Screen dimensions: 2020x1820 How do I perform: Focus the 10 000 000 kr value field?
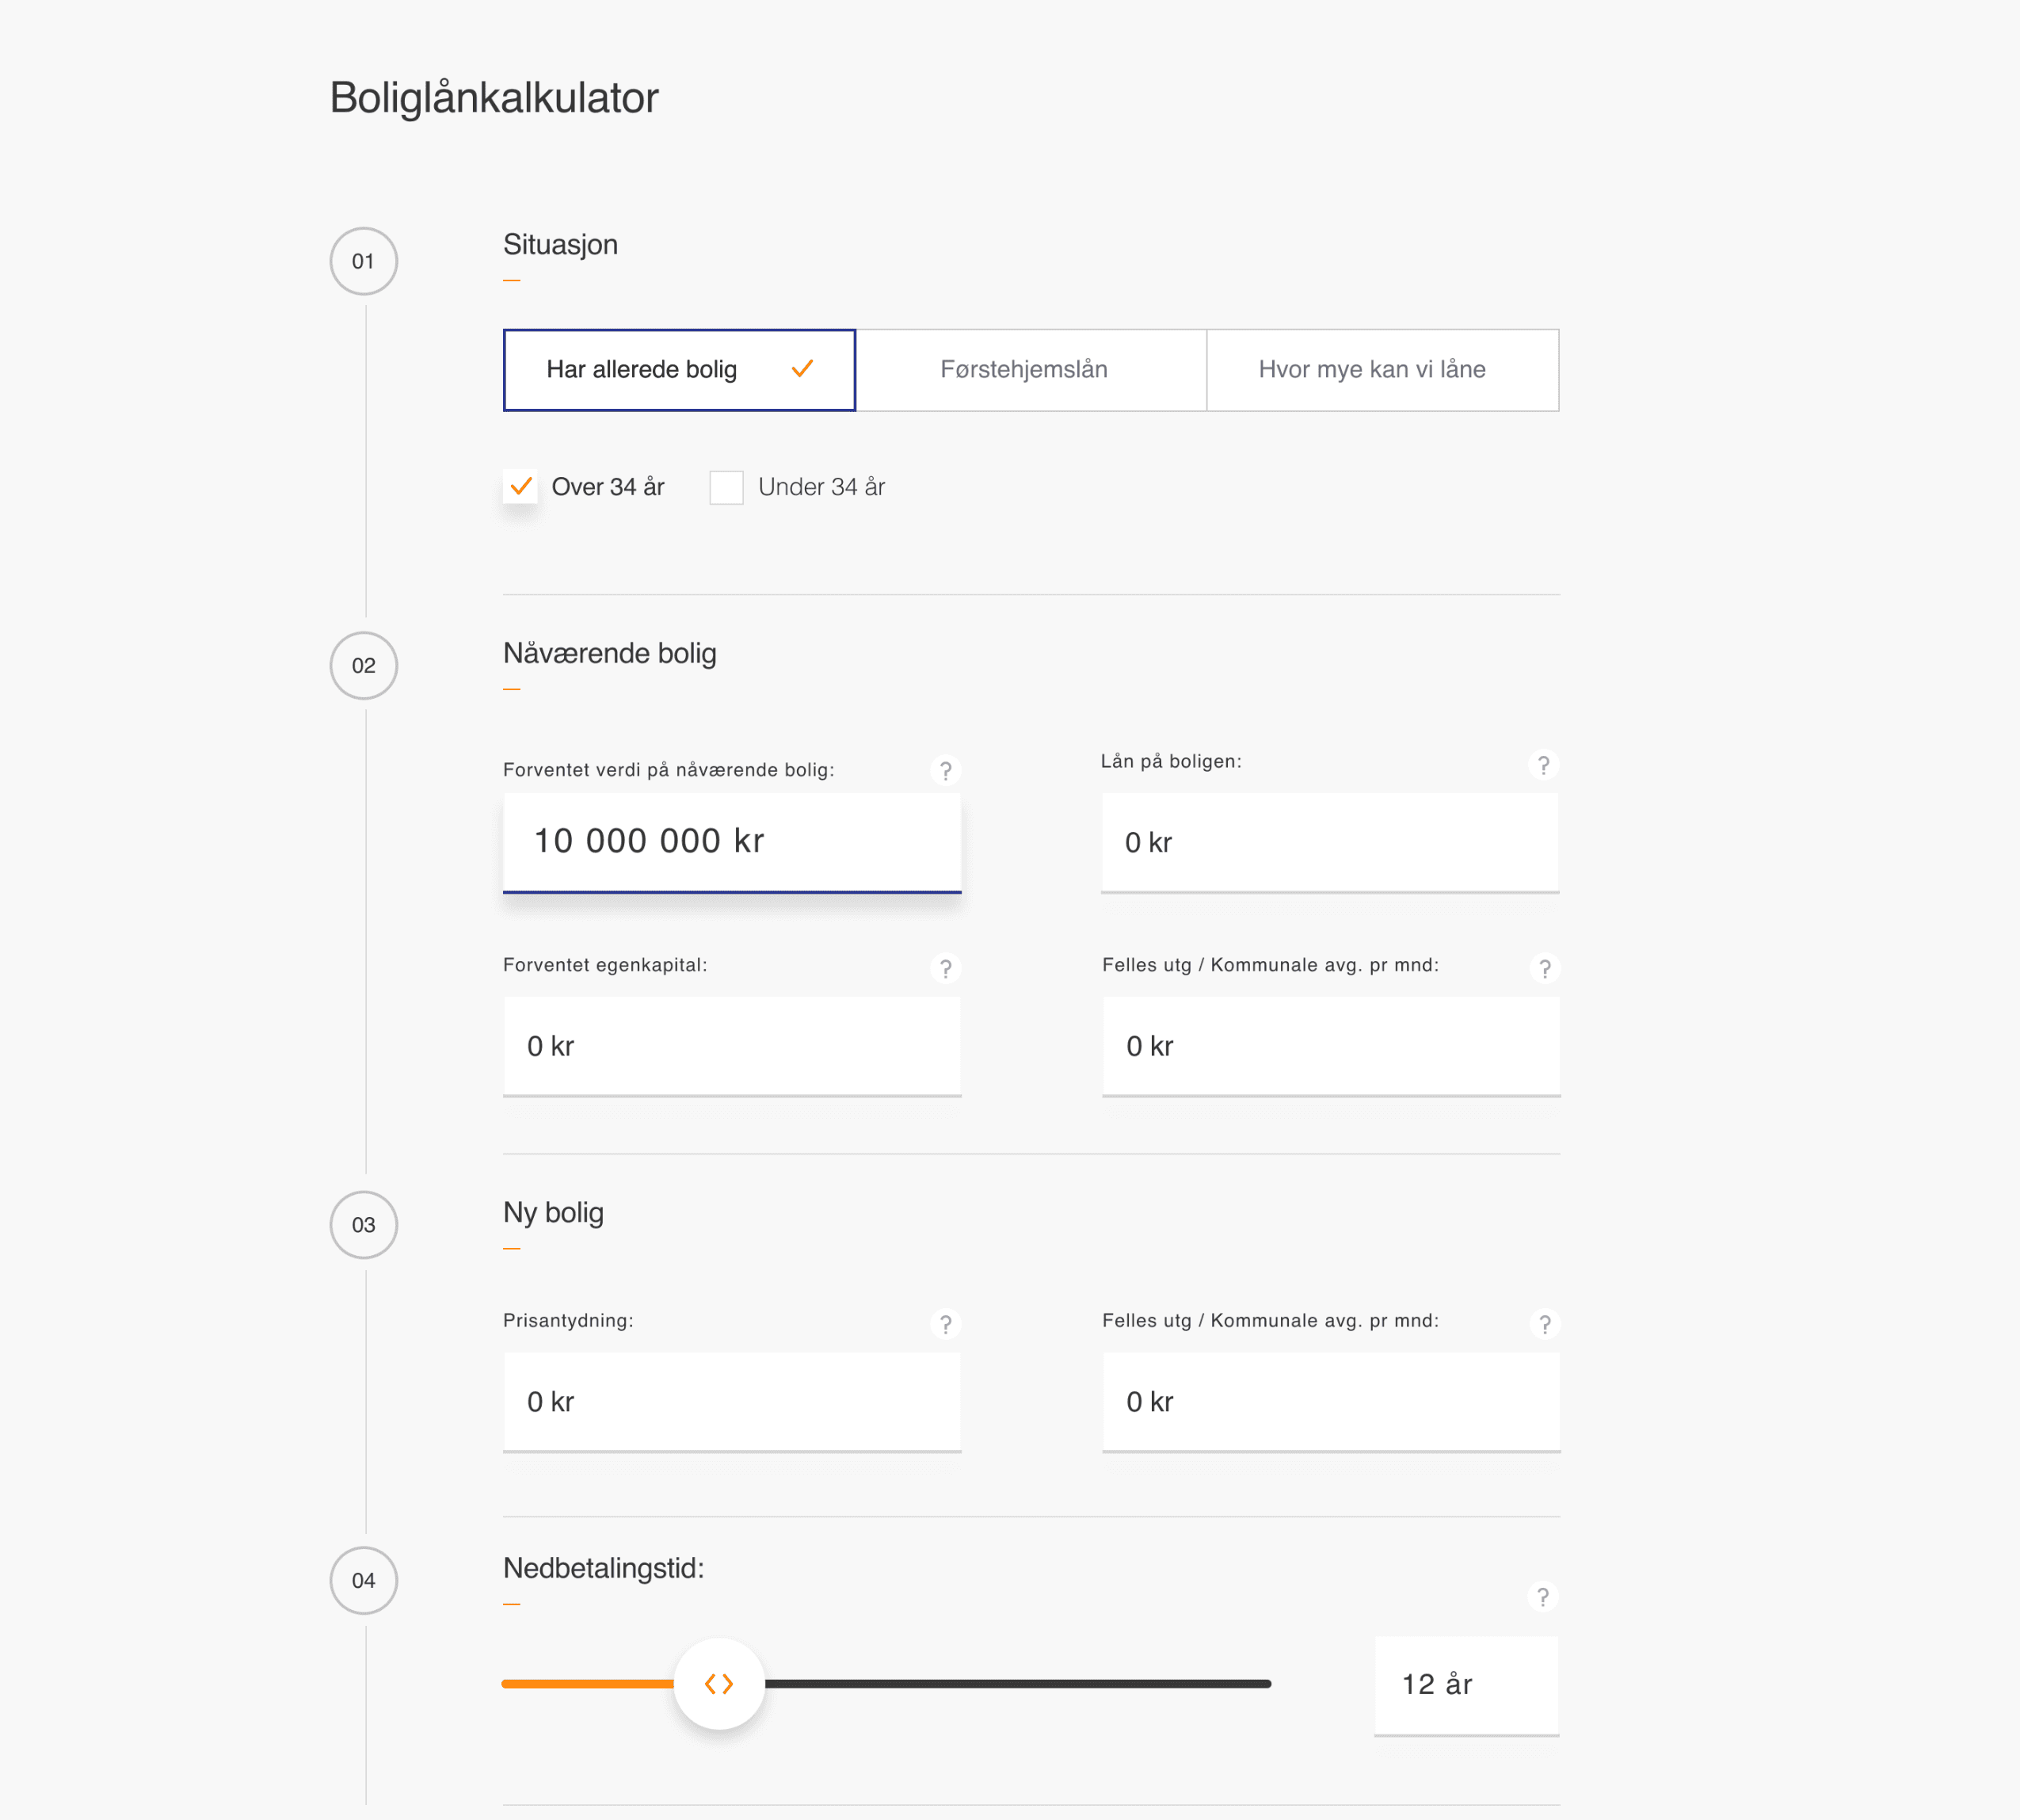click(732, 841)
